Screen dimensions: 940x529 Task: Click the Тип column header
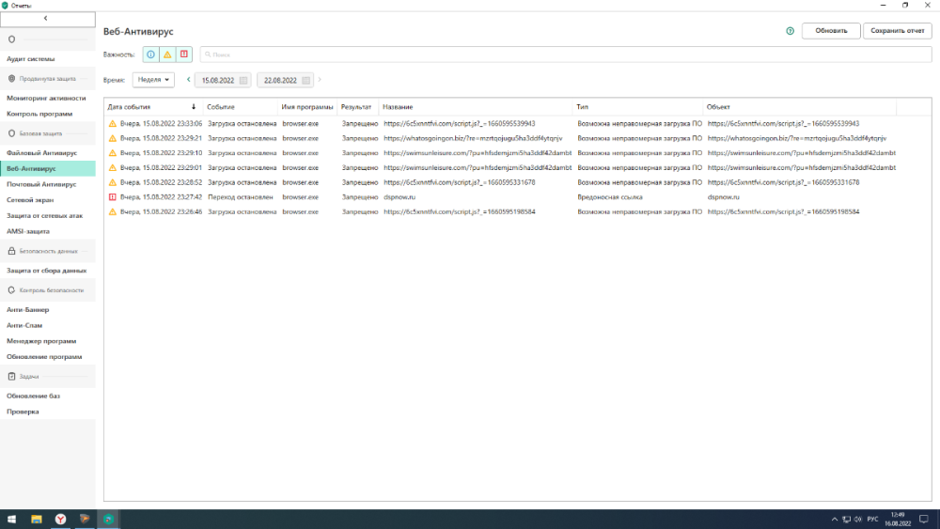pyautogui.click(x=638, y=106)
